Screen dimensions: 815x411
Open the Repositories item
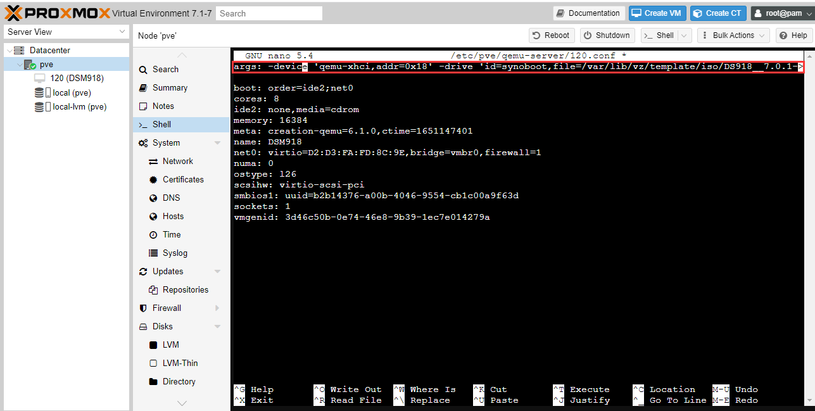pyautogui.click(x=181, y=290)
